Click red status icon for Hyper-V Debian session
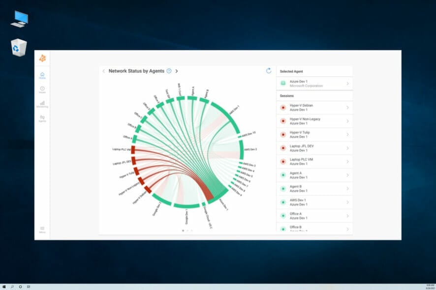Screen dimensions: 436x290 click(x=283, y=108)
